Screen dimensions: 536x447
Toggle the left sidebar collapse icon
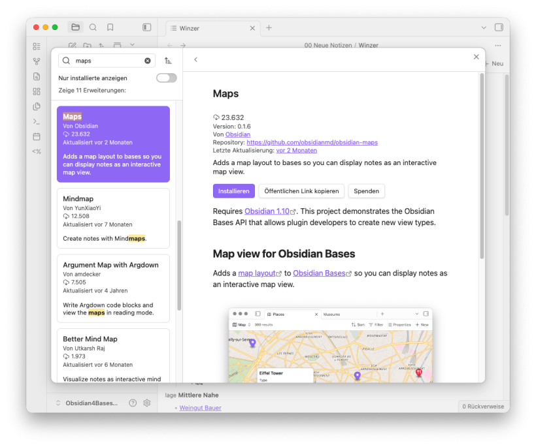click(147, 27)
